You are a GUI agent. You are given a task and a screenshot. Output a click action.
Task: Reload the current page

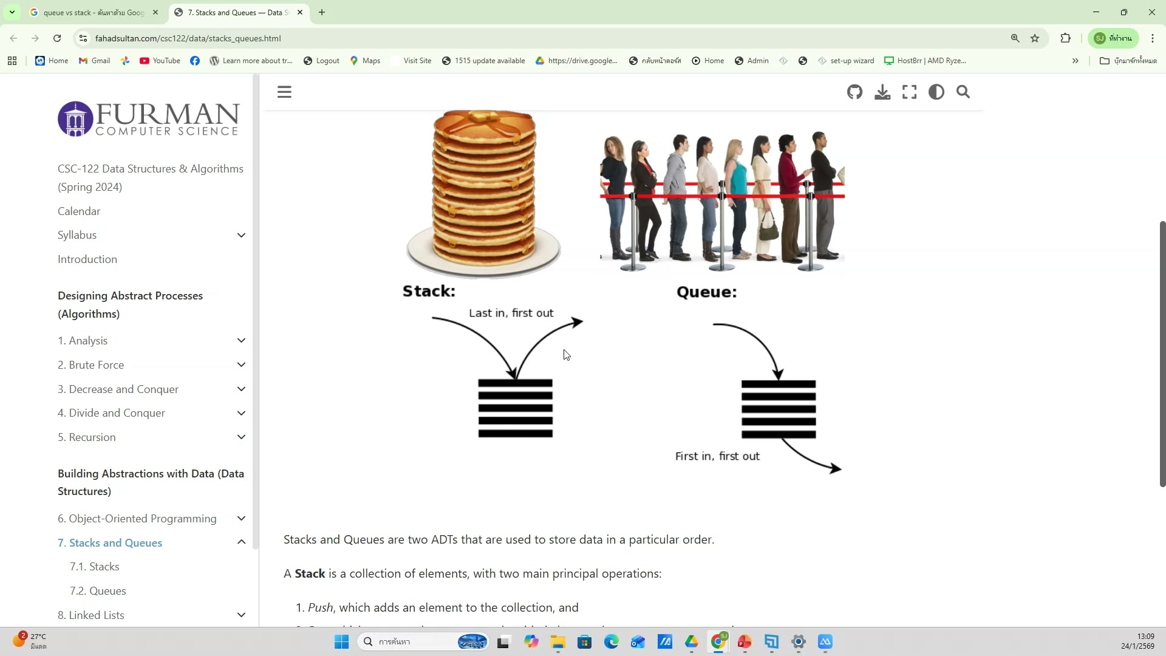coord(57,38)
